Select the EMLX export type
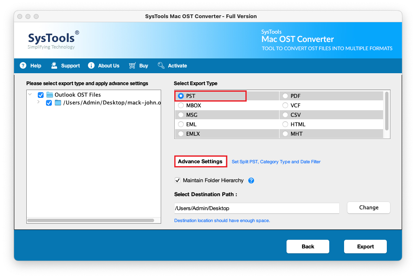 (181, 134)
